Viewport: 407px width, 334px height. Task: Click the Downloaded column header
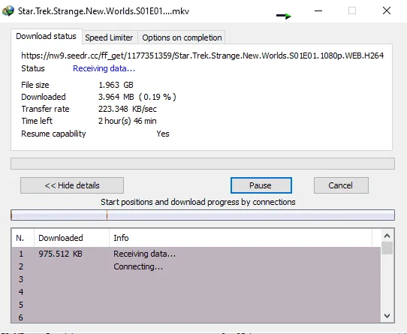[x=71, y=238]
